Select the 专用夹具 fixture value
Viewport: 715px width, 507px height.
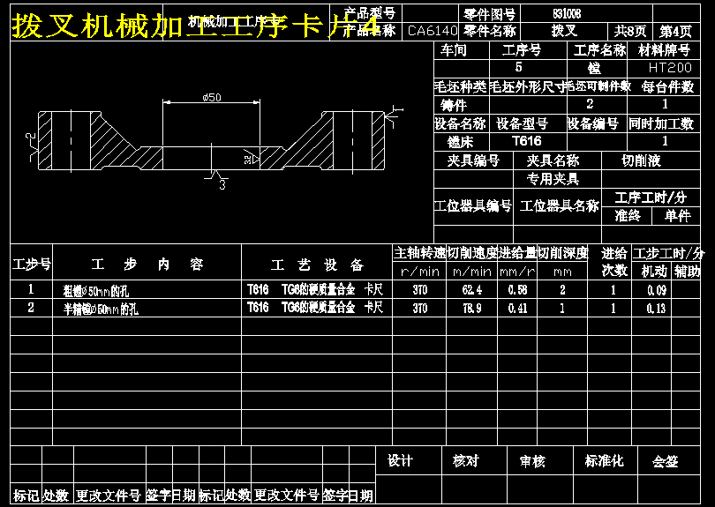553,179
